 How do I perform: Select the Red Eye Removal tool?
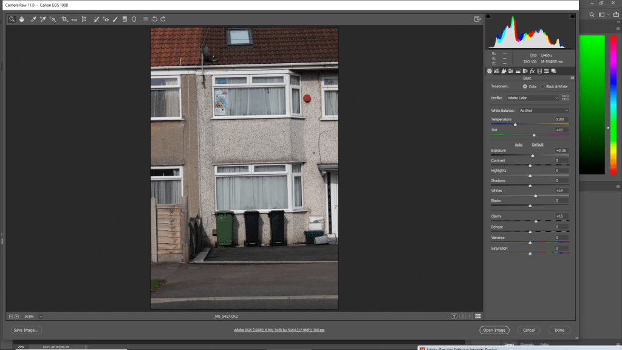(106, 19)
